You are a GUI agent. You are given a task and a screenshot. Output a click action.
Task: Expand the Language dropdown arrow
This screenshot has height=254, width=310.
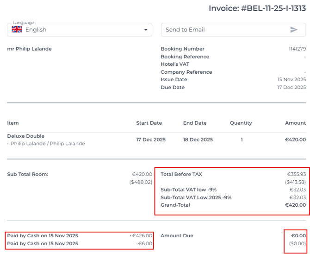[146, 30]
